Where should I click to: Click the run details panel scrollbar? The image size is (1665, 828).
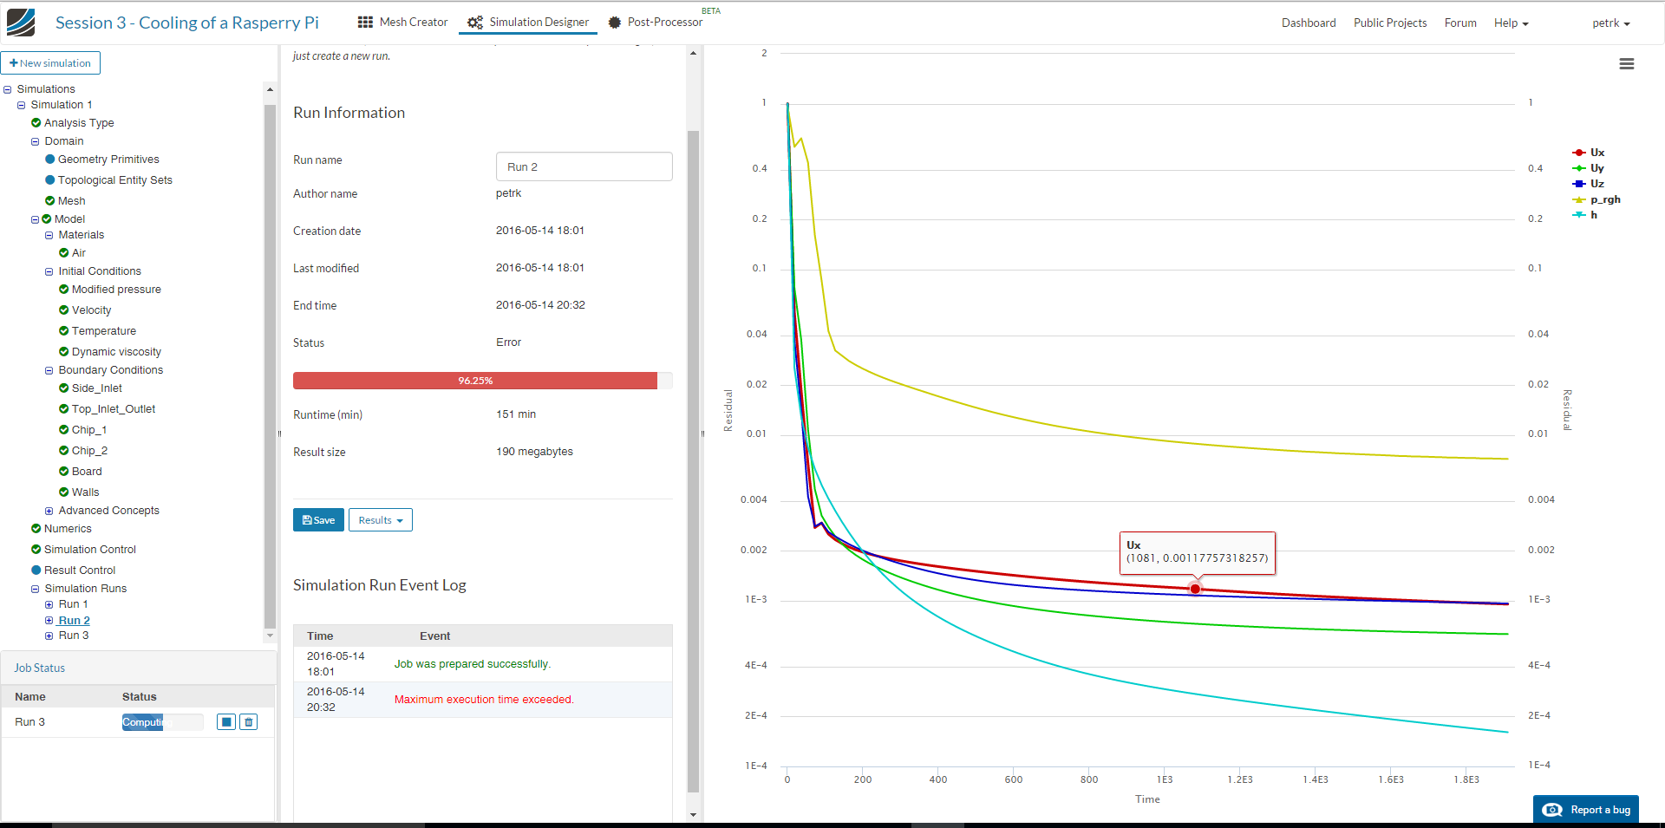(693, 461)
